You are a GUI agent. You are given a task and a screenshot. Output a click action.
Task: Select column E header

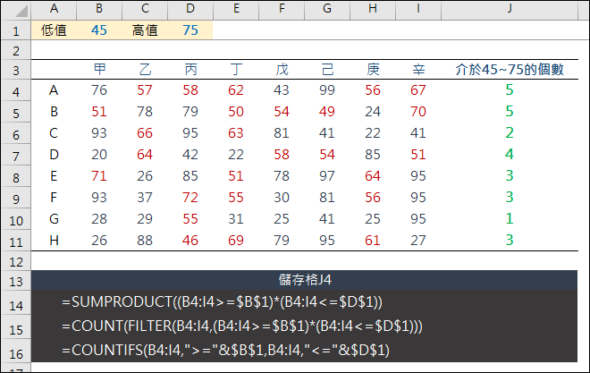236,9
